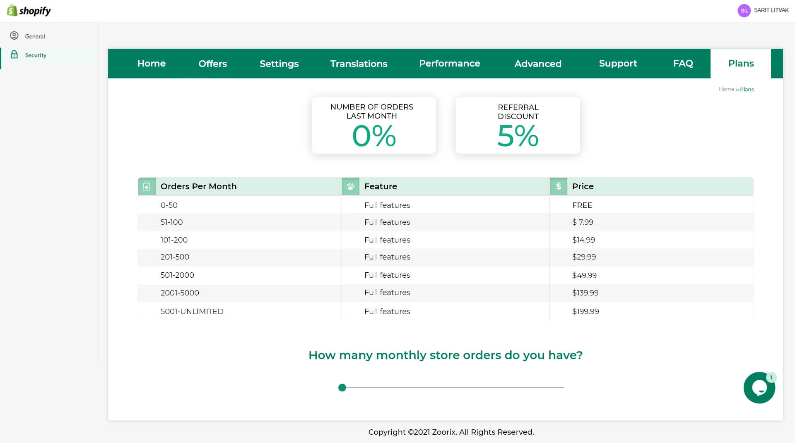The height and width of the screenshot is (443, 795).
Task: Click the SARIT LITVAK account name
Action: pos(771,10)
